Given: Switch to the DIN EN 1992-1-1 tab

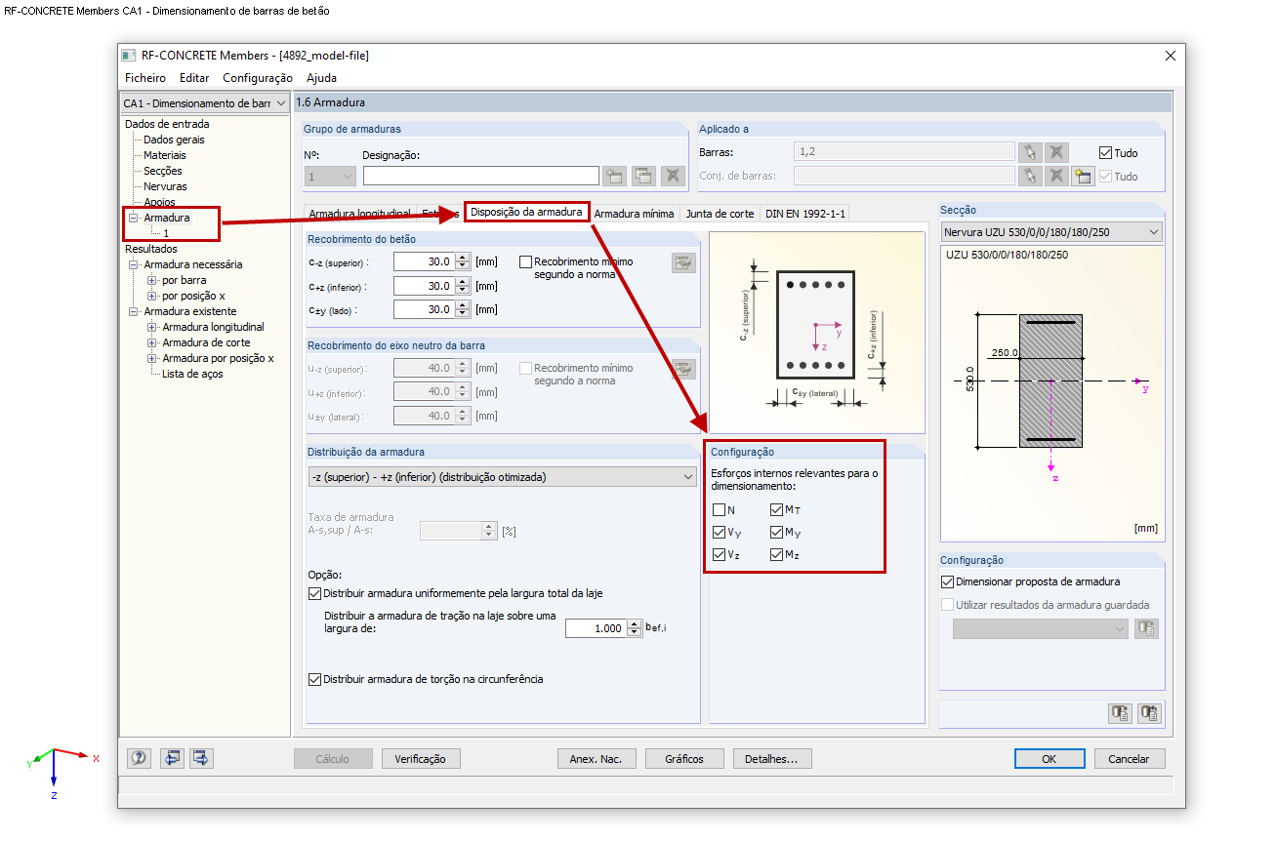Looking at the screenshot, I should (805, 214).
